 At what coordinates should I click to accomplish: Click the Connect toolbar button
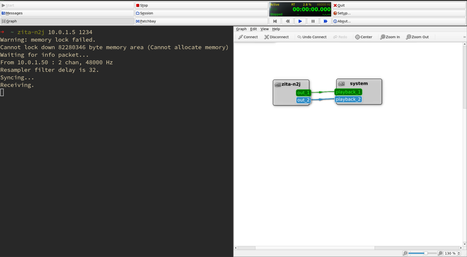(x=248, y=37)
